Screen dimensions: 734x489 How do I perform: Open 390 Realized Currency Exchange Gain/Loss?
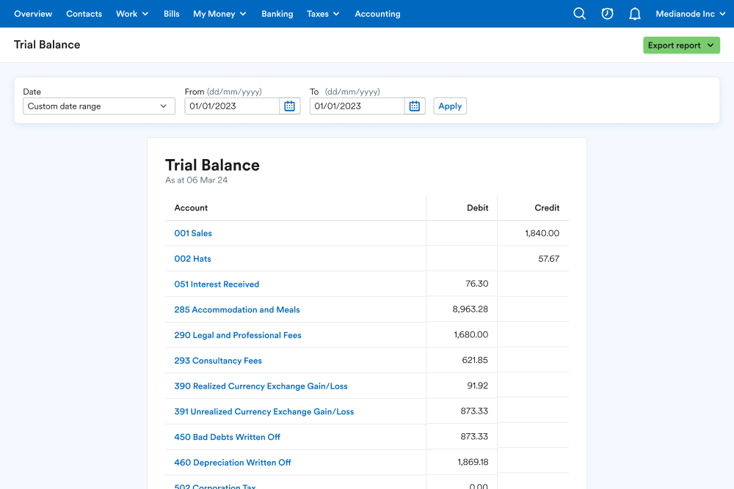pyautogui.click(x=261, y=386)
